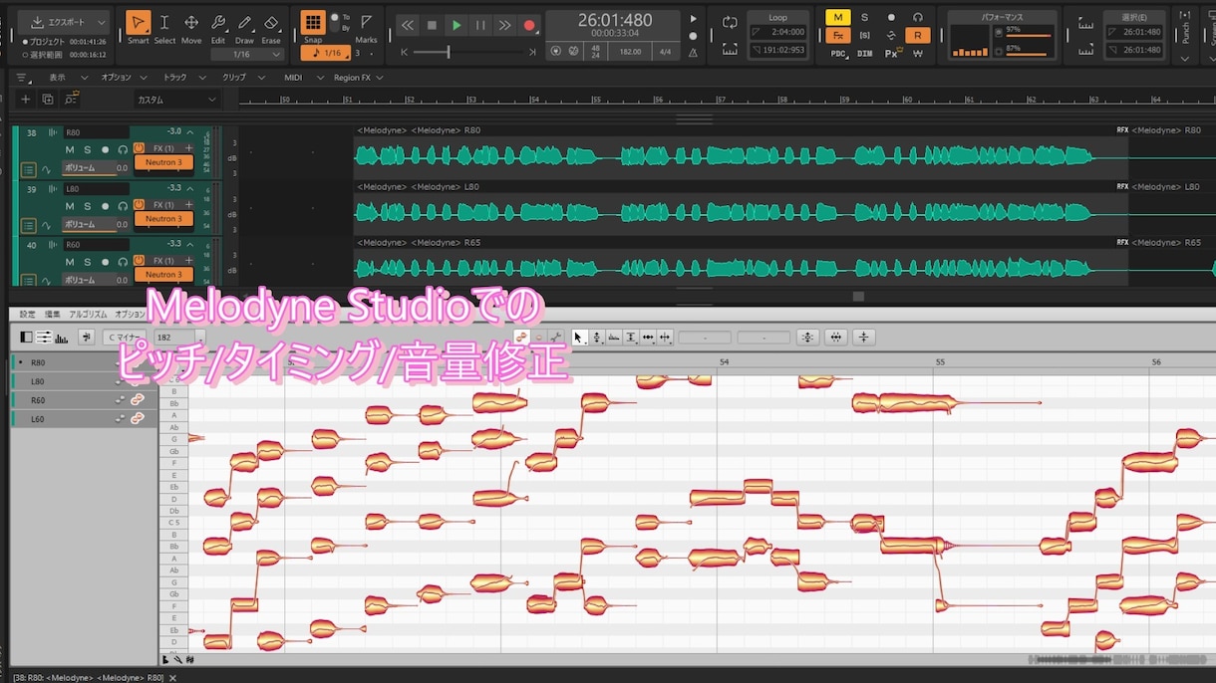Add a new track with plus icon
The image size is (1216, 683).
pos(26,100)
